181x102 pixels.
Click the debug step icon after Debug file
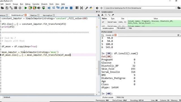(54, 8)
